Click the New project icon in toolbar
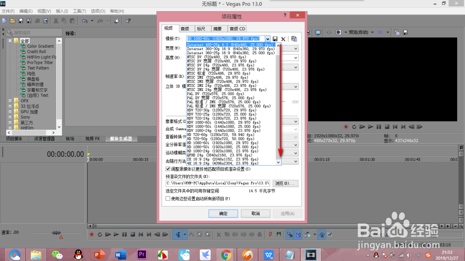Image resolution: width=465 pixels, height=261 pixels. coord(4,21)
